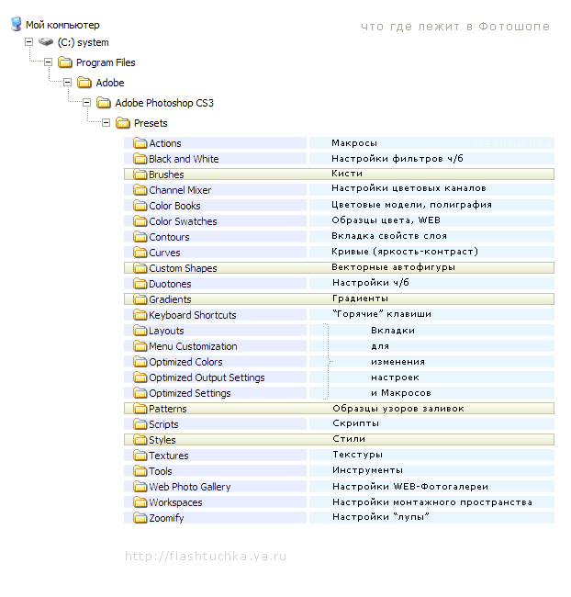This screenshot has width=571, height=597.
Task: Click the Gradients folder icon
Action: pyautogui.click(x=140, y=299)
